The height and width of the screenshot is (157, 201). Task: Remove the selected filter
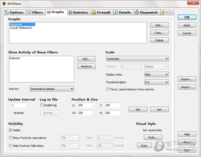pos(86,66)
